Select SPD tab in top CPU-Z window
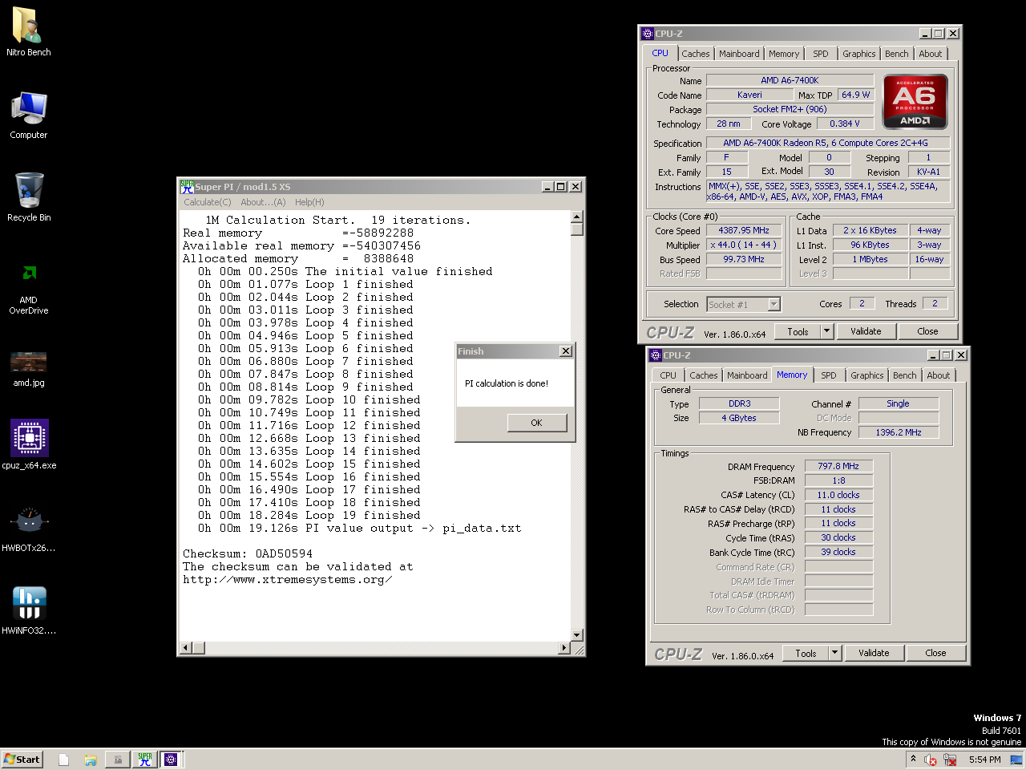This screenshot has width=1026, height=770. point(821,54)
